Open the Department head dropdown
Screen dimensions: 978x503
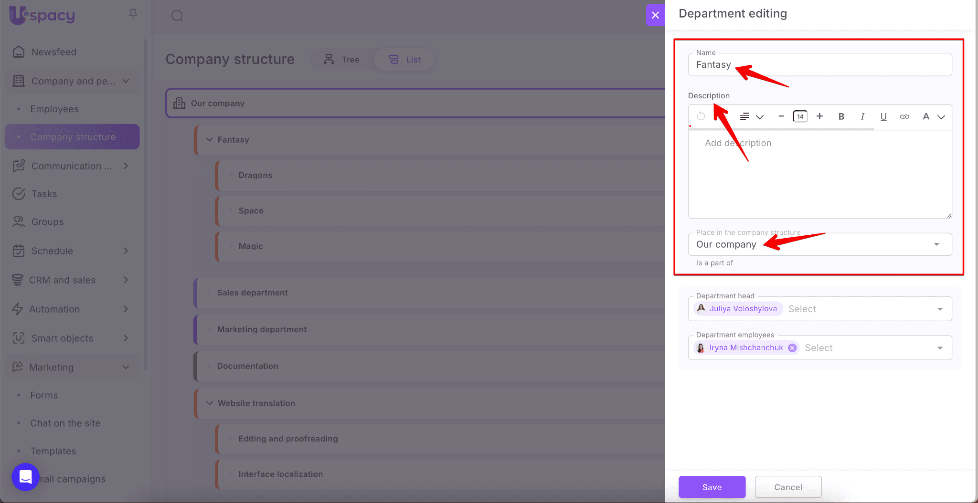click(x=940, y=309)
